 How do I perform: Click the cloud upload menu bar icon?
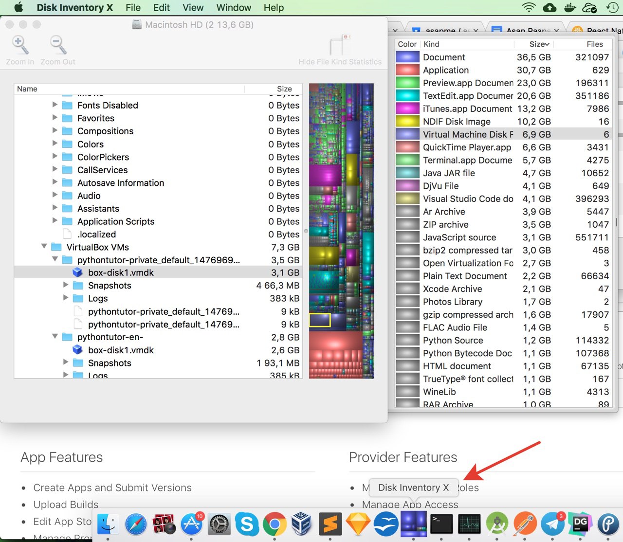tap(549, 7)
